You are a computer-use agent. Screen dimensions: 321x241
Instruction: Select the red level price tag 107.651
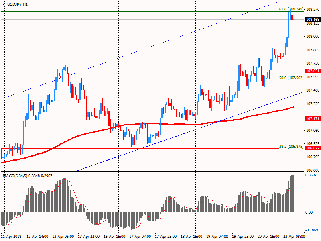(x=313, y=71)
